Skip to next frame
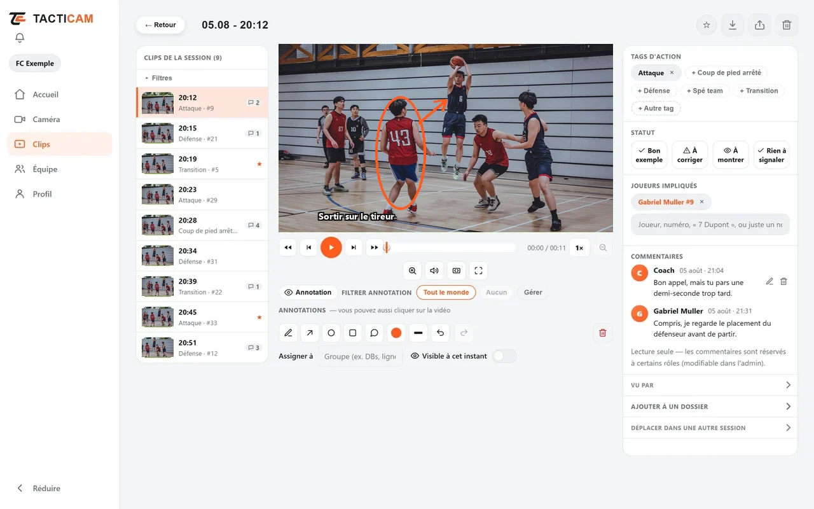 (x=353, y=248)
